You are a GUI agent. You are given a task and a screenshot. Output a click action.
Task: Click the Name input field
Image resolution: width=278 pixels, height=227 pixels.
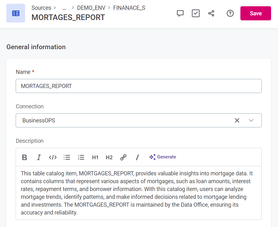click(x=139, y=86)
